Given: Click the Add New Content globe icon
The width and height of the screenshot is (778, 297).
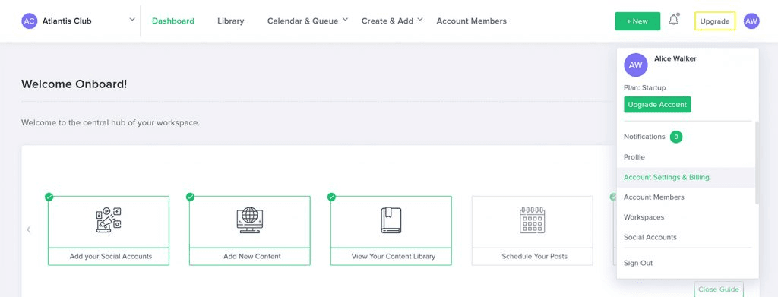Looking at the screenshot, I should [249, 220].
